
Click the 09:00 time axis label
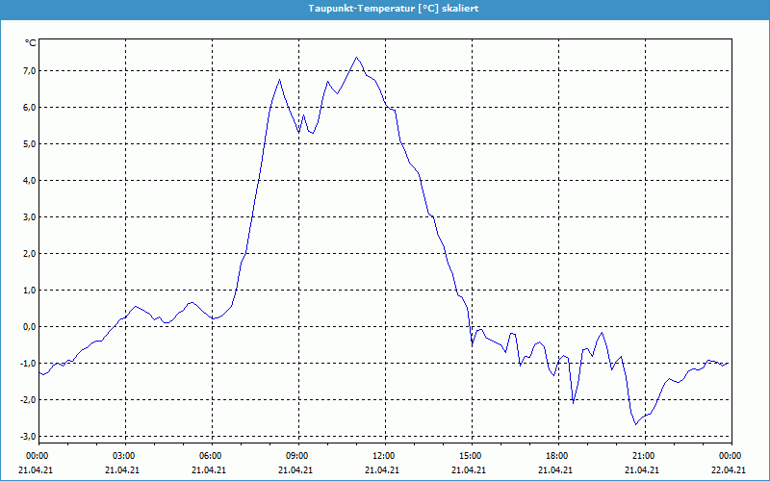pos(297,456)
